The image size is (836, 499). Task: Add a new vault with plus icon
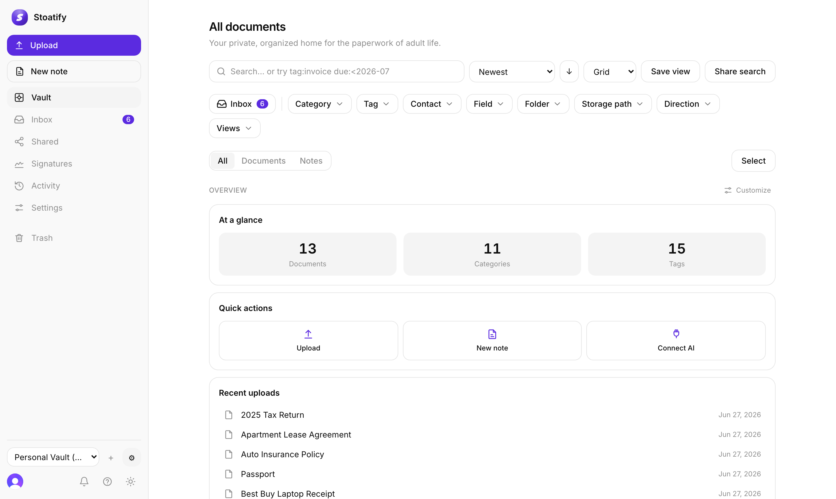point(111,458)
